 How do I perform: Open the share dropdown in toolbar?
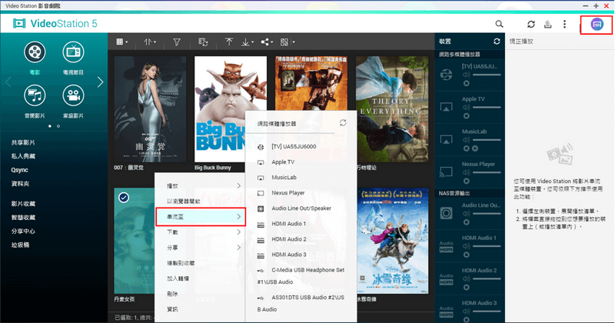(x=267, y=42)
